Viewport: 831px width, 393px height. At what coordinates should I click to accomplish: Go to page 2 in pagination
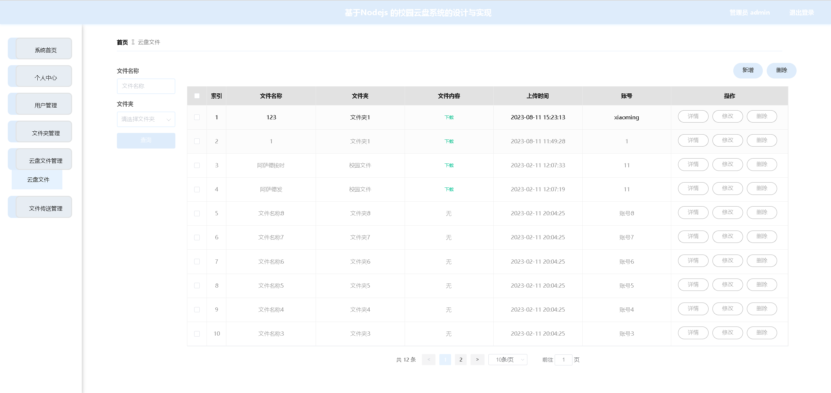(461, 360)
